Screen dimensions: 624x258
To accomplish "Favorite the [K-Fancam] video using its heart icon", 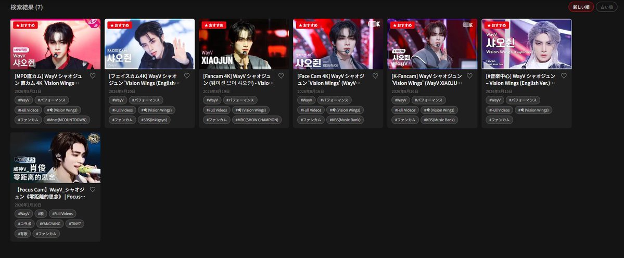I will pos(469,76).
